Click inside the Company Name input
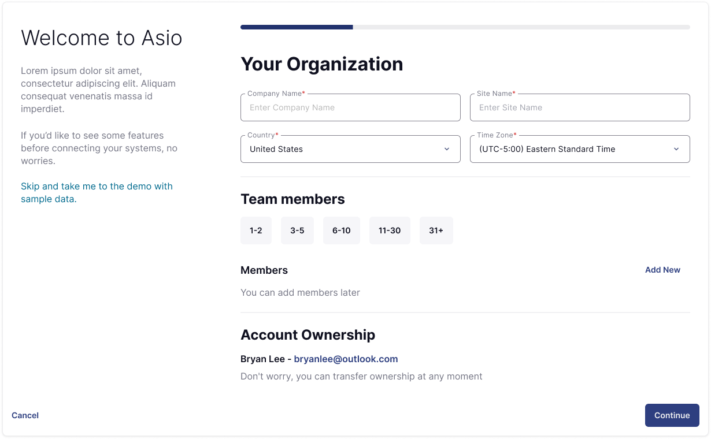This screenshot has height=439, width=711. pyautogui.click(x=350, y=107)
